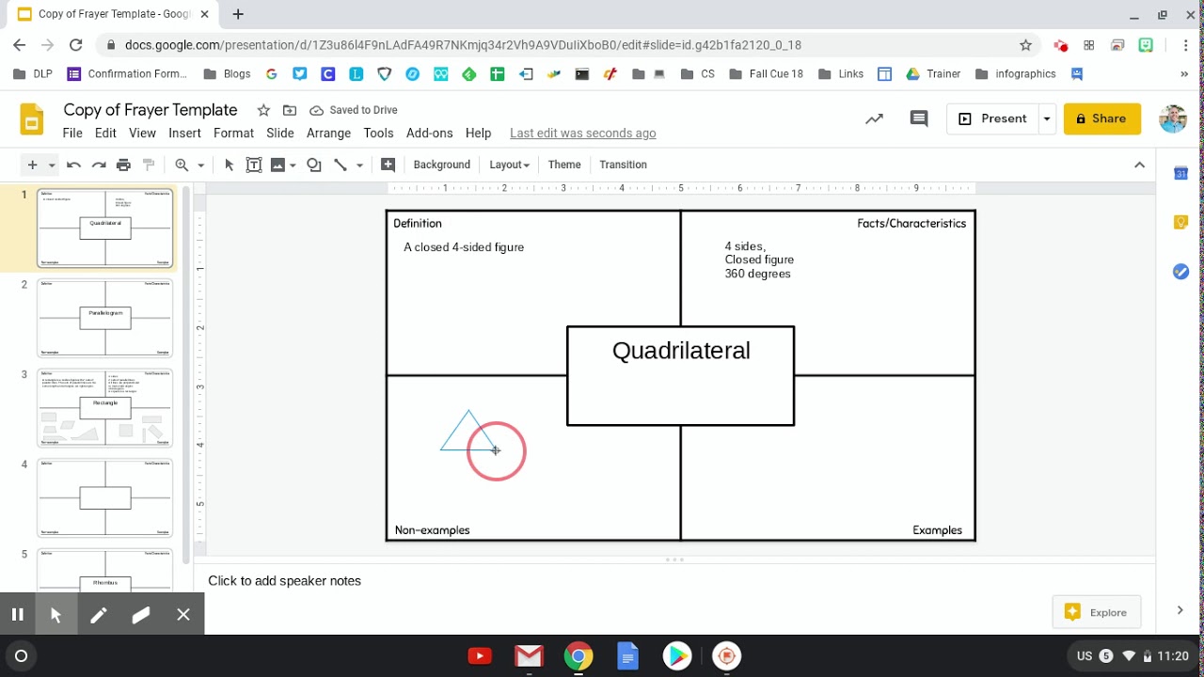Click the yellow Share button

[1101, 118]
